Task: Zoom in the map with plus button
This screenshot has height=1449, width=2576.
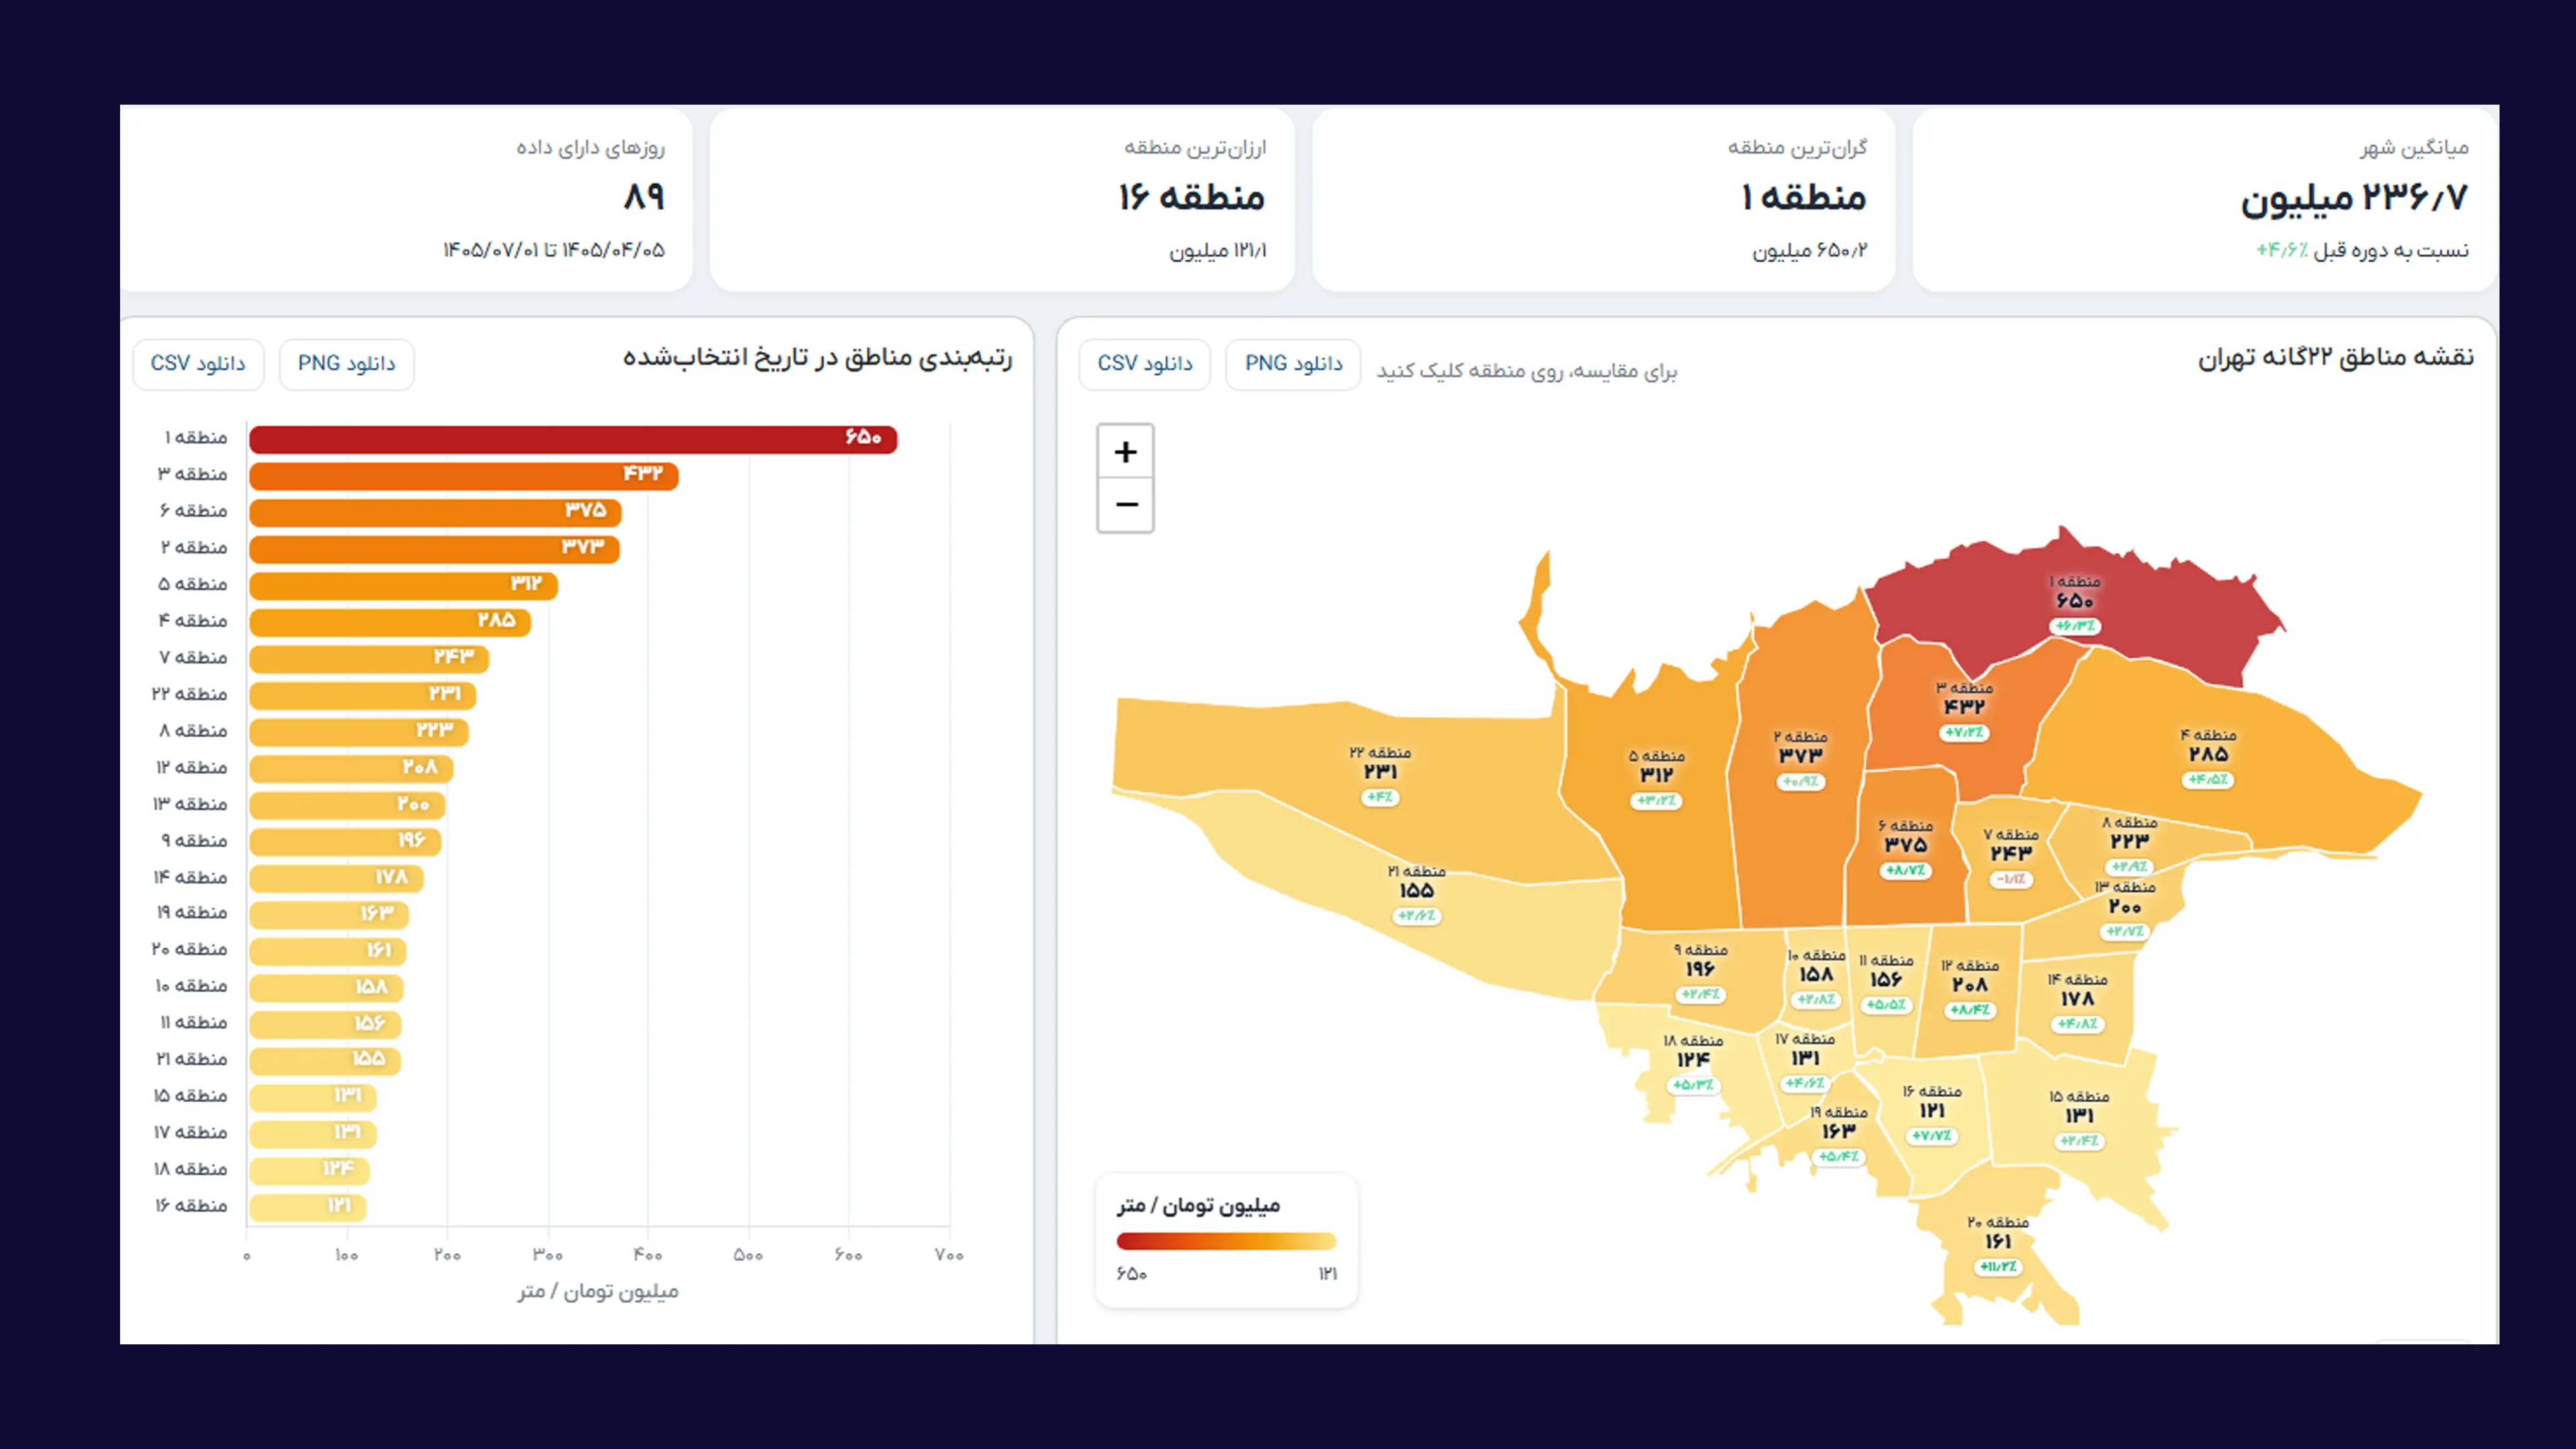Action: 1125,452
